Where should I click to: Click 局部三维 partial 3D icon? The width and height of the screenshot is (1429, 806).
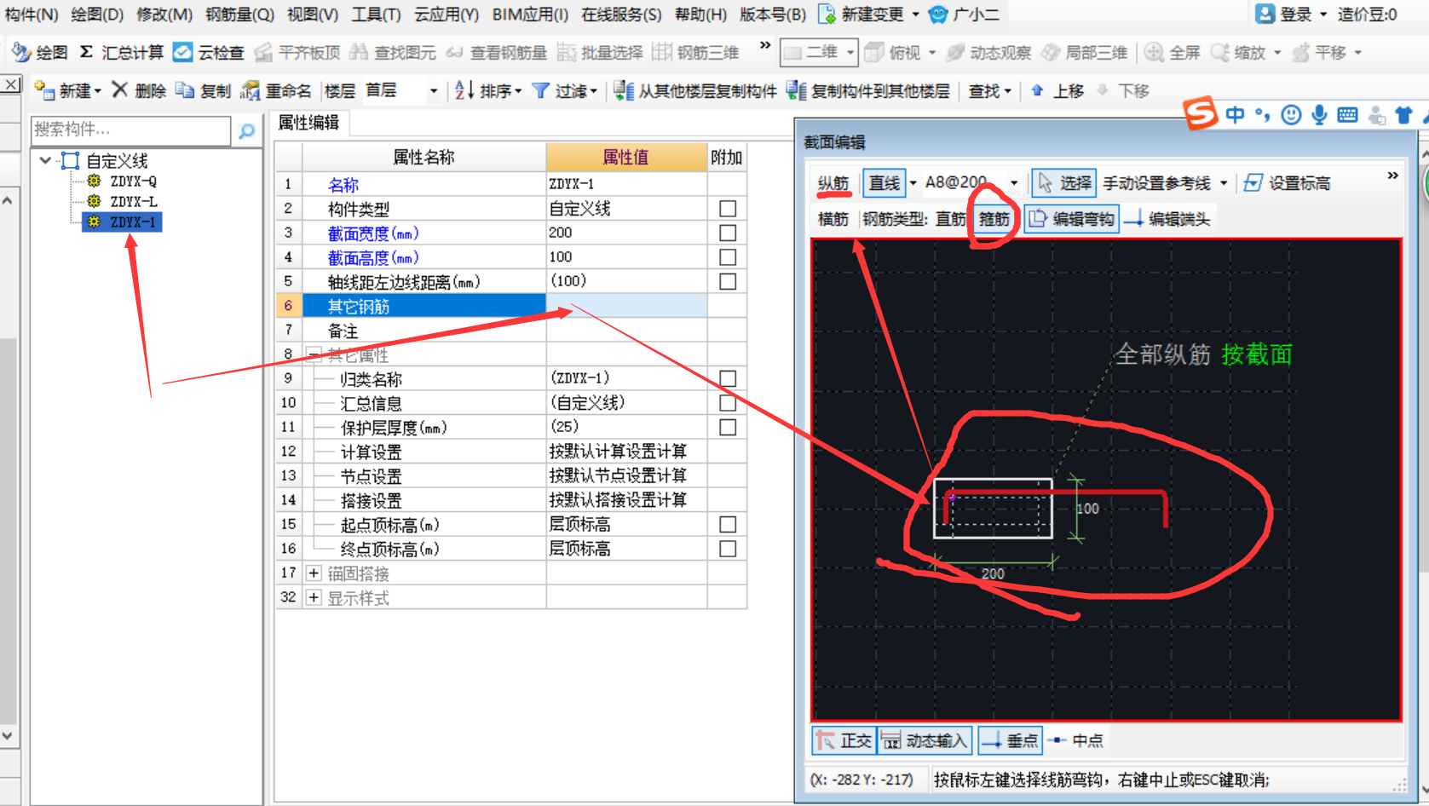pyautogui.click(x=1085, y=53)
